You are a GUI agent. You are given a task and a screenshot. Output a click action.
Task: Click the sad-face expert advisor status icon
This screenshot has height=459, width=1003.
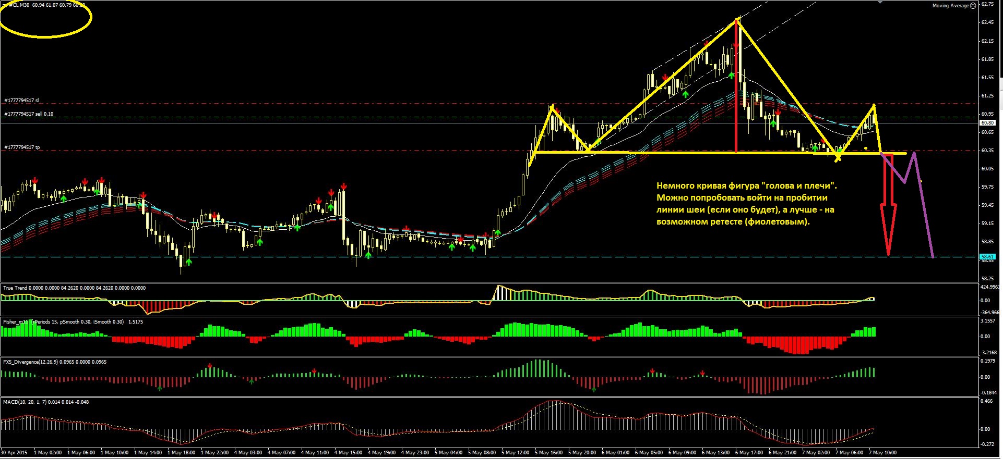click(974, 6)
